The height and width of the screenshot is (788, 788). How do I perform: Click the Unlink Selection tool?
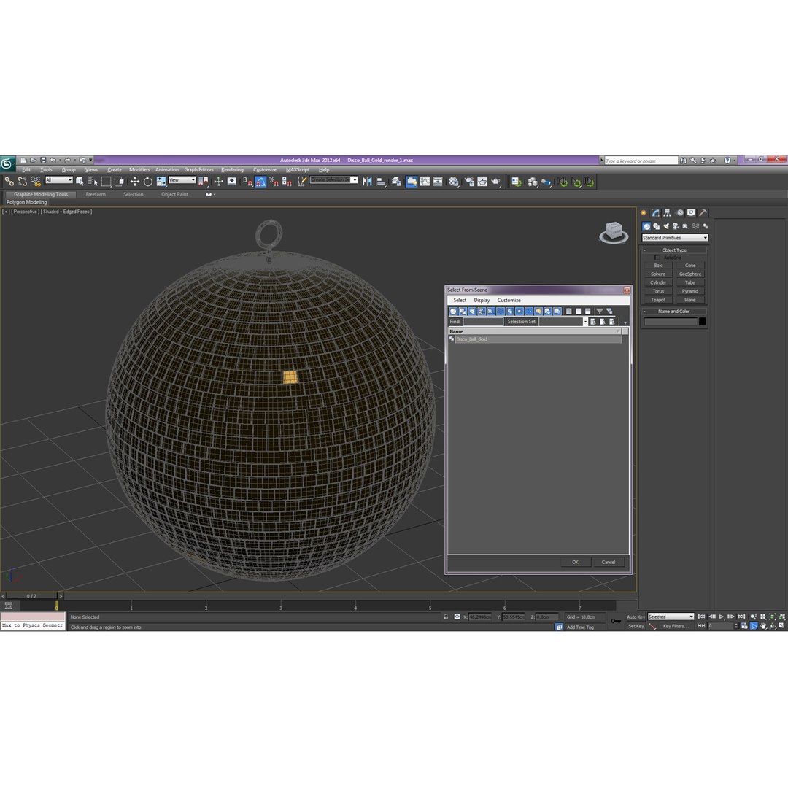(23, 182)
